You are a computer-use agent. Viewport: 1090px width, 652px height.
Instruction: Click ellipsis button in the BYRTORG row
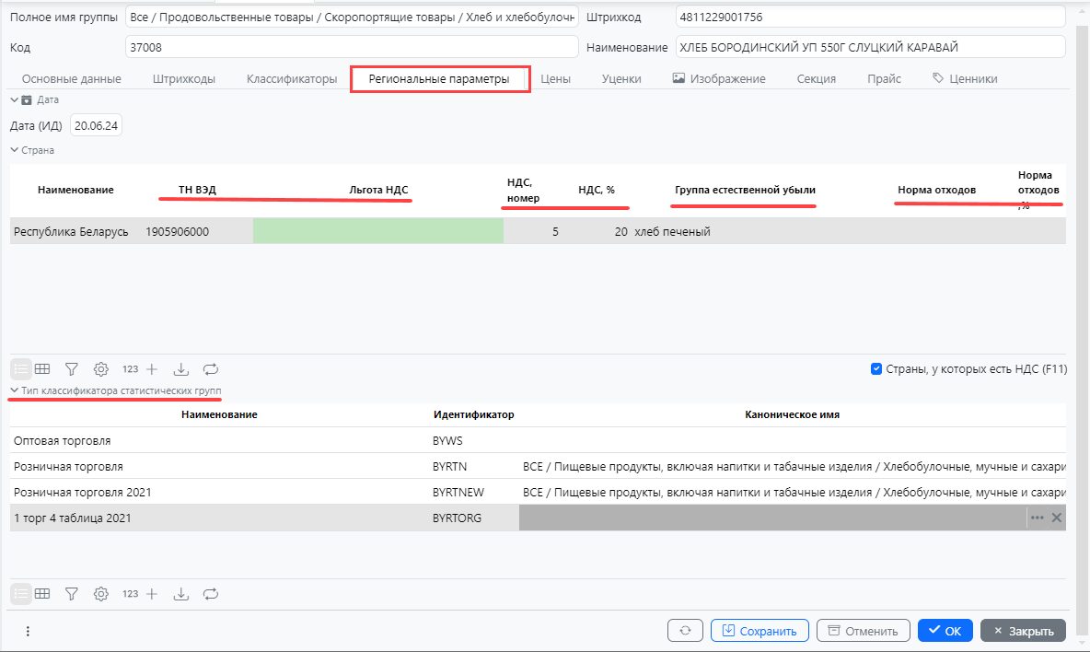[1038, 518]
